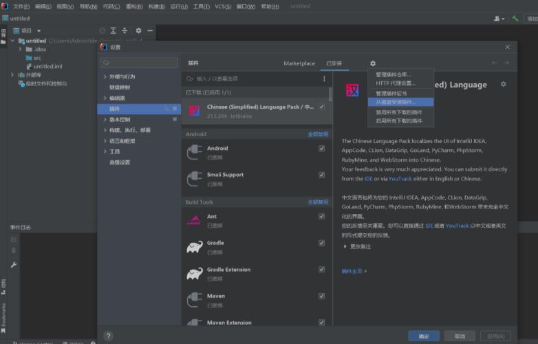The image size is (538, 344).
Task: Expand the 版本控制 settings node
Action: (105, 119)
